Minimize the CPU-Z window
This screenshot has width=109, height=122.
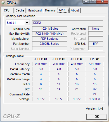pyautogui.click(x=86, y=1)
